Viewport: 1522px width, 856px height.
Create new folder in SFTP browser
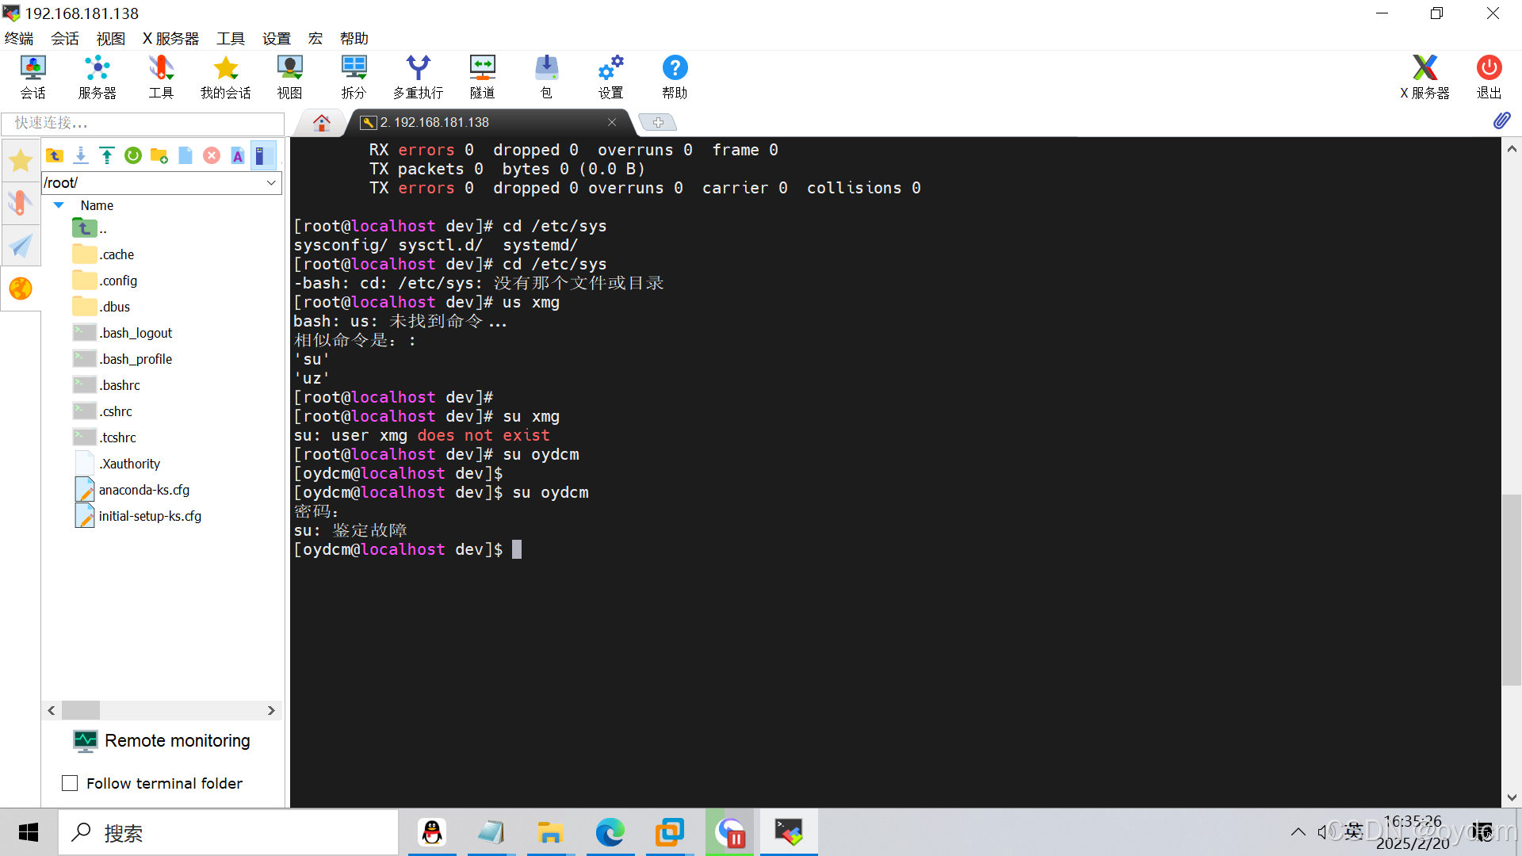(x=159, y=155)
